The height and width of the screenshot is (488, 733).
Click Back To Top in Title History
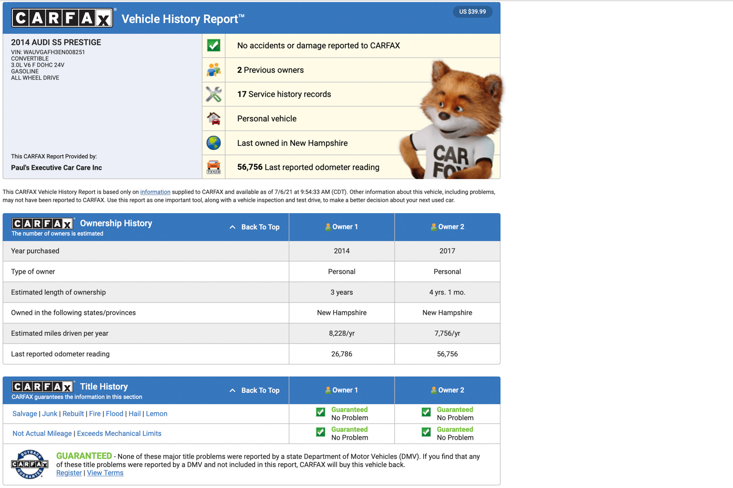tap(255, 390)
